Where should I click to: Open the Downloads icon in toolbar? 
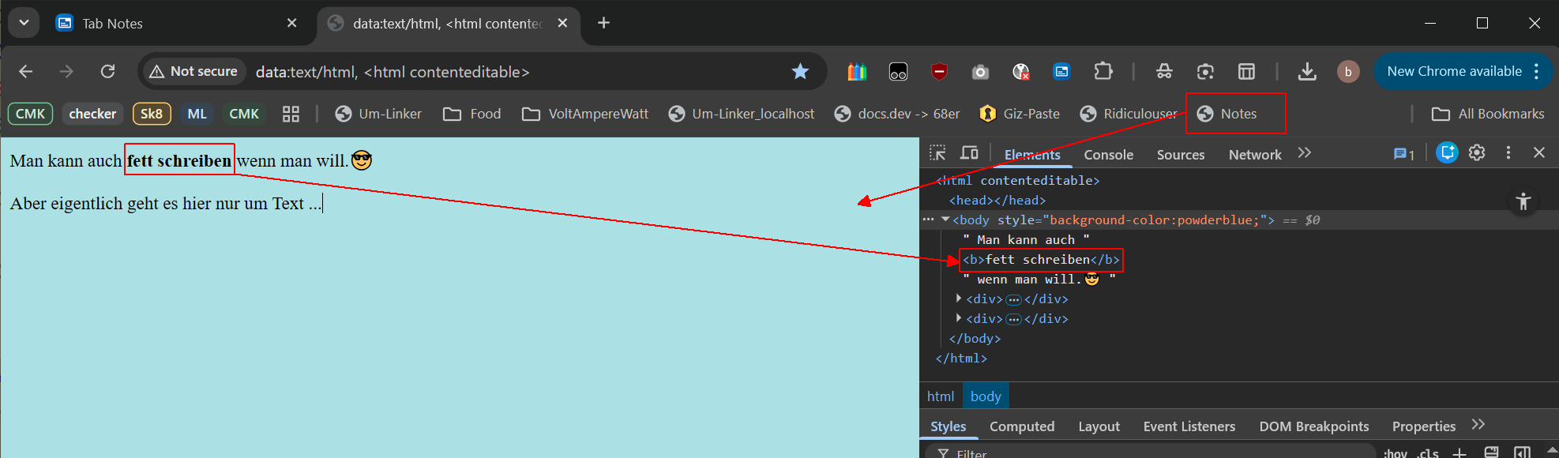point(1307,72)
